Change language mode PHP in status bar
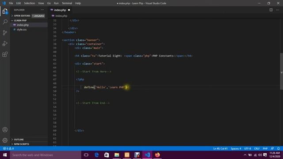The image size is (283, 159). (265, 148)
